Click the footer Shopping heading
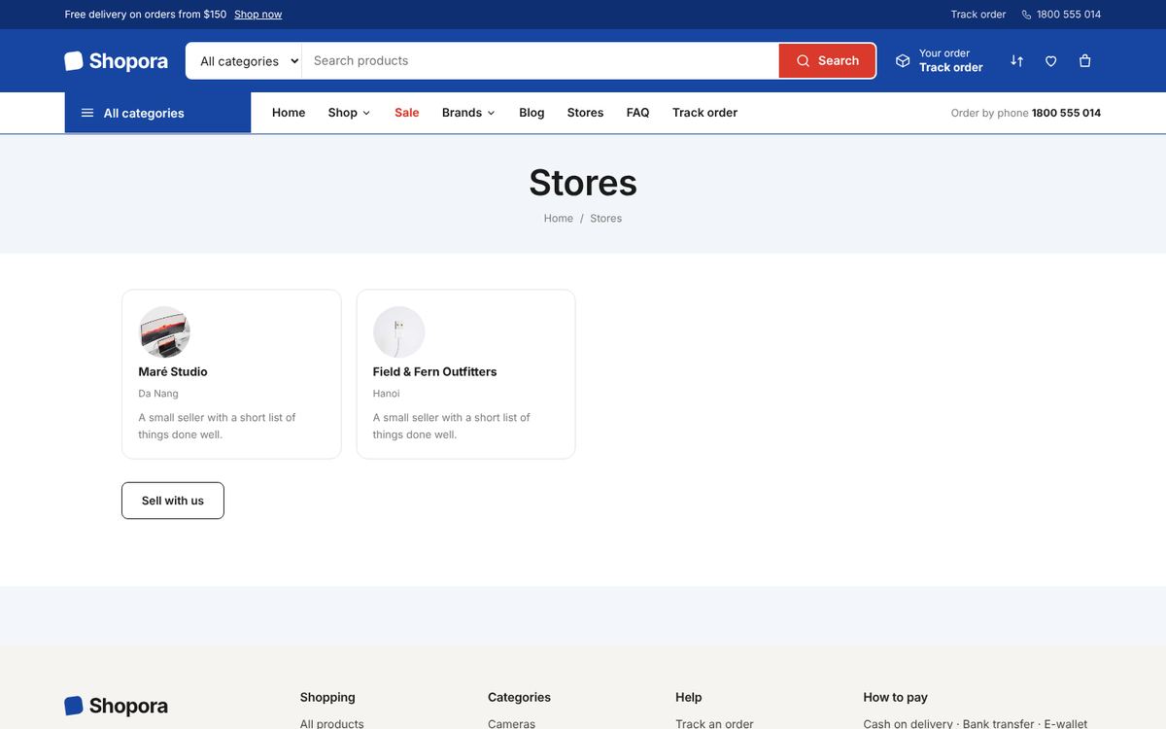The width and height of the screenshot is (1166, 729). point(327,697)
